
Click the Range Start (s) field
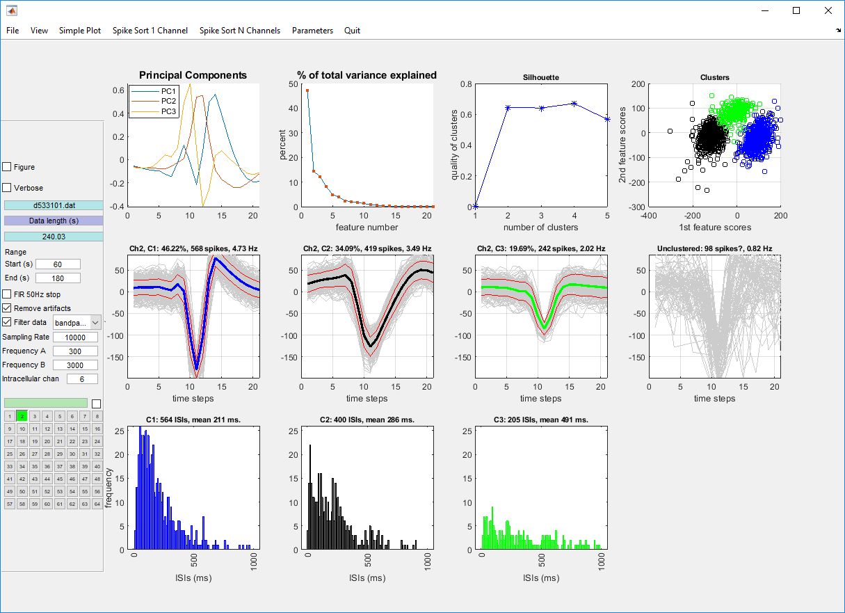point(58,264)
